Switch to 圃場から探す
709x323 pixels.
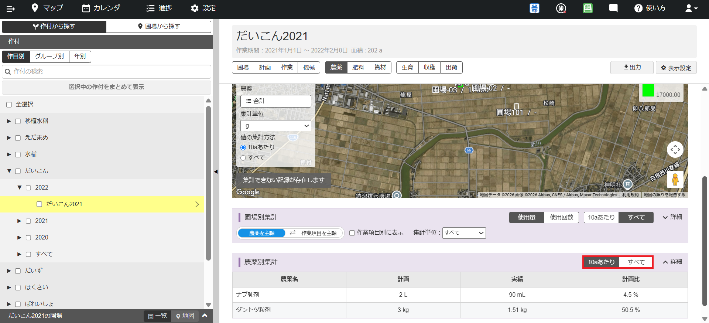(159, 26)
